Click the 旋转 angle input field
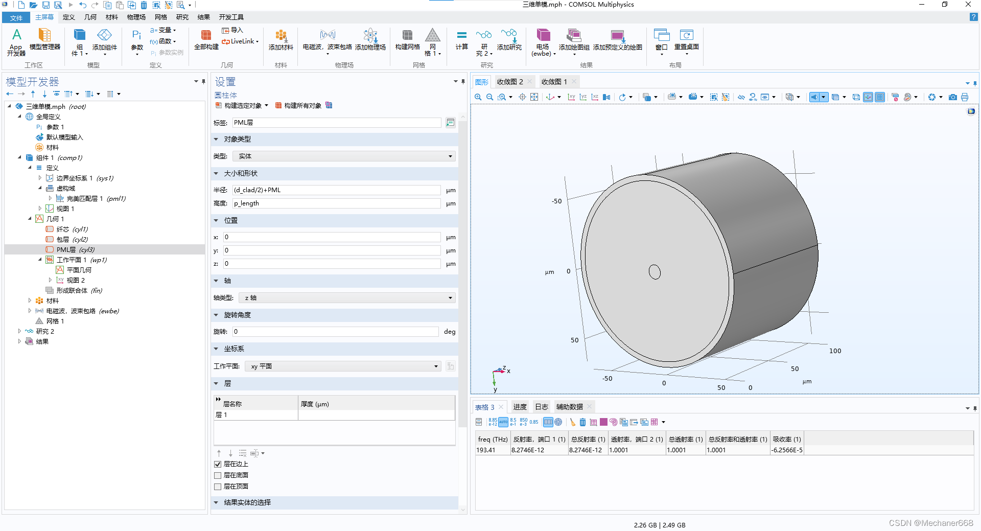The height and width of the screenshot is (531, 981). [x=335, y=332]
